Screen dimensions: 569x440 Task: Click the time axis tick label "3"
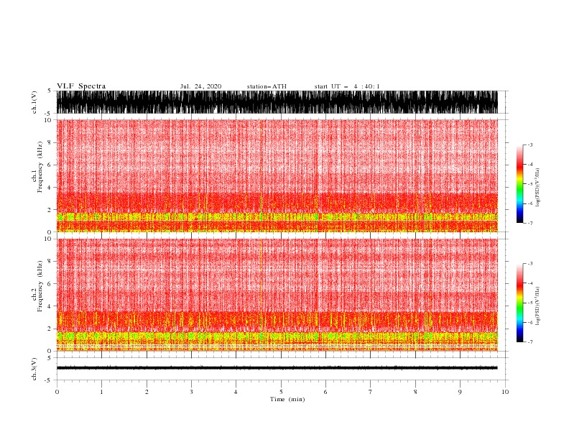191,392
